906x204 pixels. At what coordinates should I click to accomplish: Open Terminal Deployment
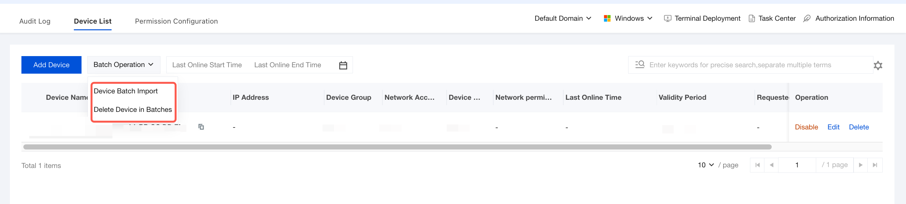[x=702, y=18]
